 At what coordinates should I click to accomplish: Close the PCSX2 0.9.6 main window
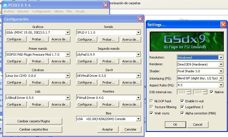[106, 5]
